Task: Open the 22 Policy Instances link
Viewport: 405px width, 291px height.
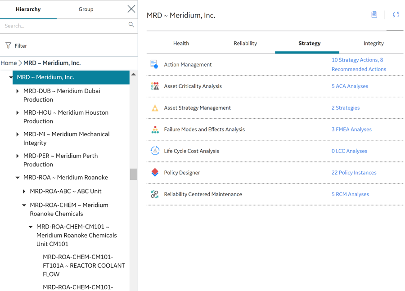Action: click(x=354, y=173)
